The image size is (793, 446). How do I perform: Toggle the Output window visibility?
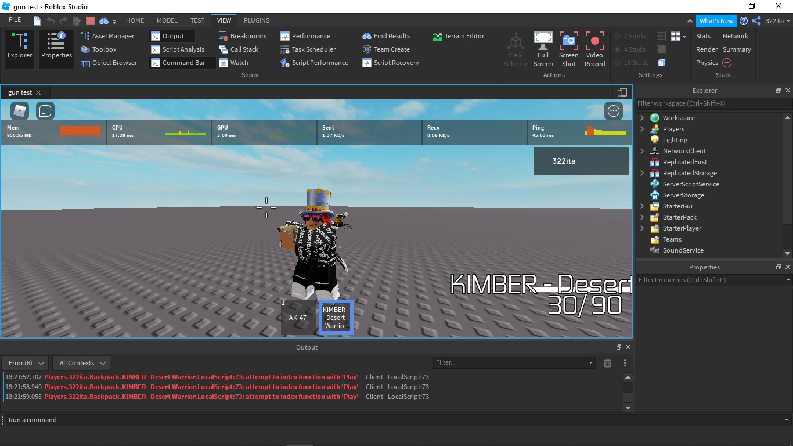pos(172,35)
